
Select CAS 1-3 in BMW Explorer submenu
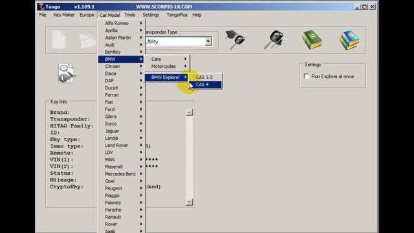[205, 77]
